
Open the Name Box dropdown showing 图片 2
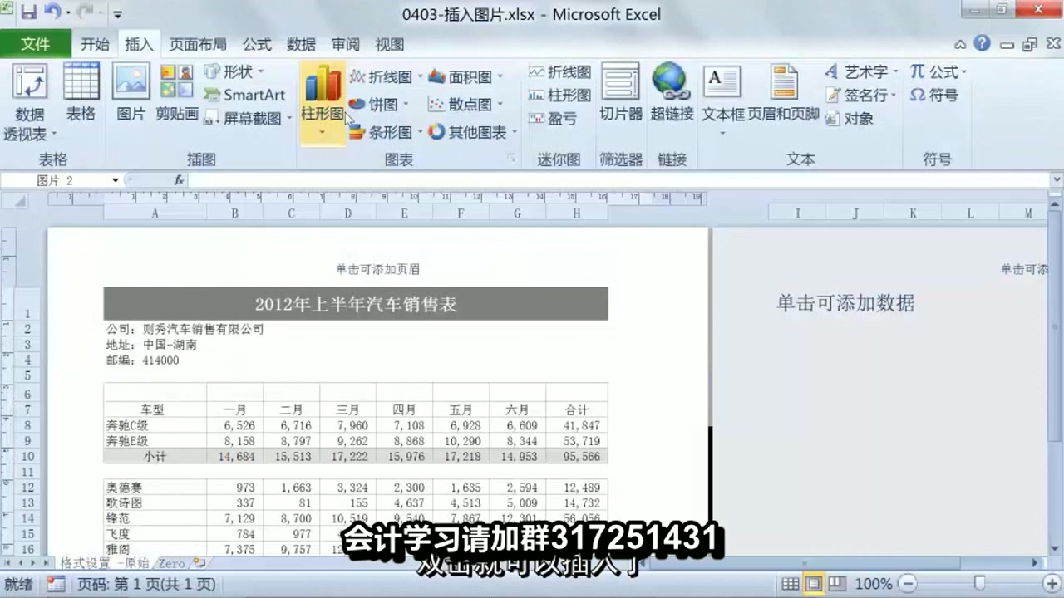point(115,179)
